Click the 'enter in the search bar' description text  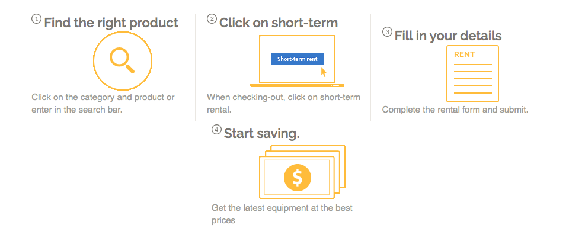76,110
